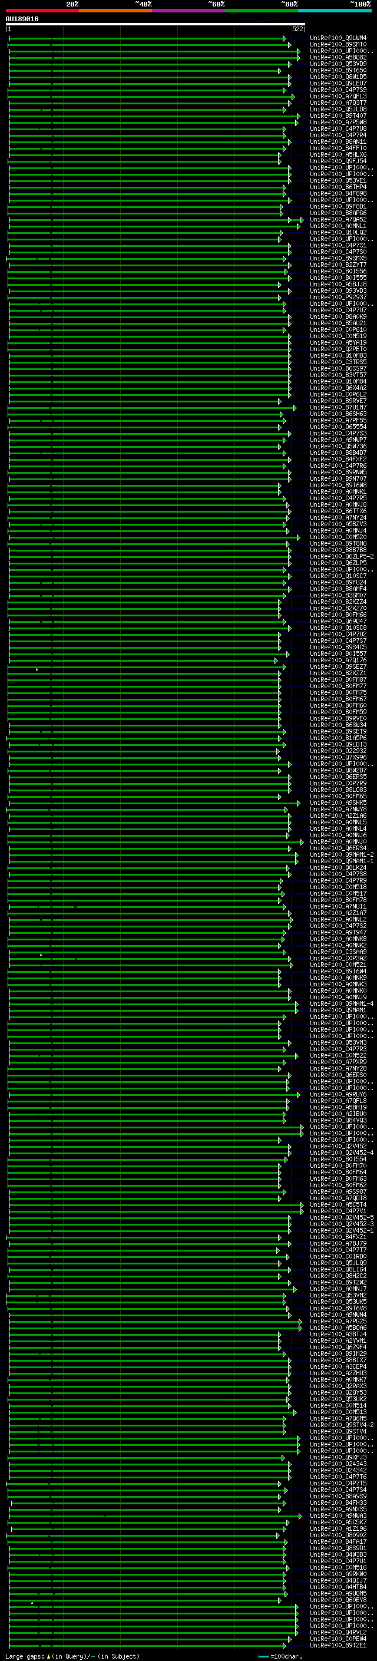Click the purple ~60% identity legend segment
This screenshot has width=377, height=1661.
click(189, 11)
